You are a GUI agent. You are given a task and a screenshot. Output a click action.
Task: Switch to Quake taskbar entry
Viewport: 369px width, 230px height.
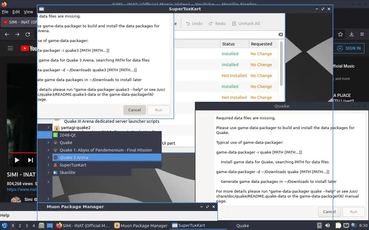242,226
